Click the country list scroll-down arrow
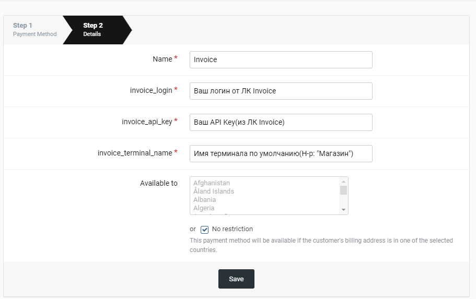476x299 pixels. click(343, 209)
